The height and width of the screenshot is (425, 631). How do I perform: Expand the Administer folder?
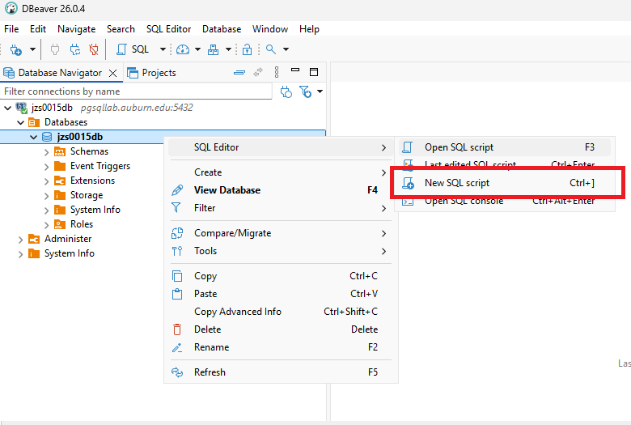[x=20, y=240]
